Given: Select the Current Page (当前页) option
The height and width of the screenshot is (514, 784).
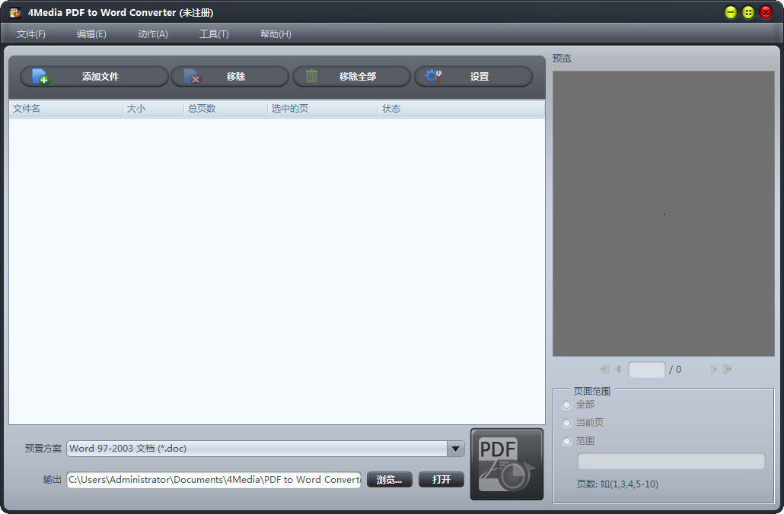Looking at the screenshot, I should pyautogui.click(x=566, y=423).
